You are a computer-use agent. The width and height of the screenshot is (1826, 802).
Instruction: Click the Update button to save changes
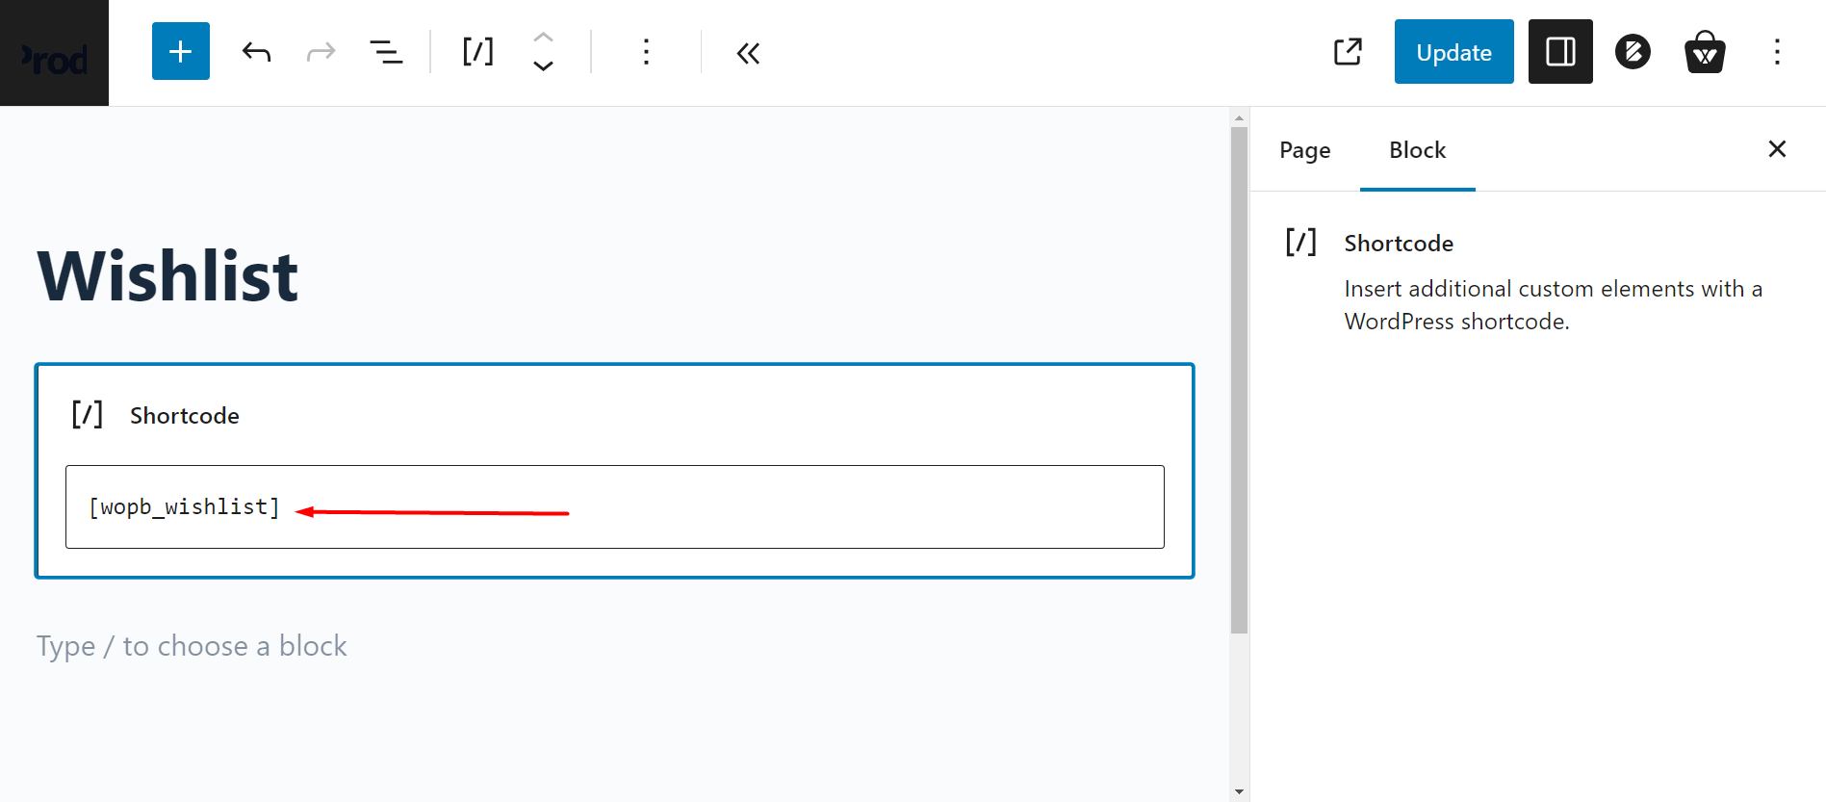click(x=1453, y=51)
